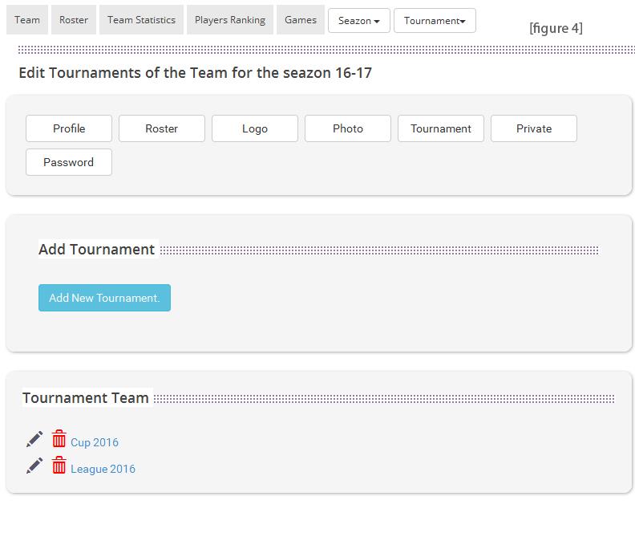Open the Tournament dropdown menu
Viewport: 635px width, 537px height.
click(435, 21)
